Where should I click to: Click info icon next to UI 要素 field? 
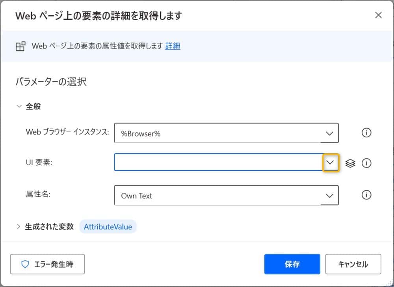coord(366,163)
